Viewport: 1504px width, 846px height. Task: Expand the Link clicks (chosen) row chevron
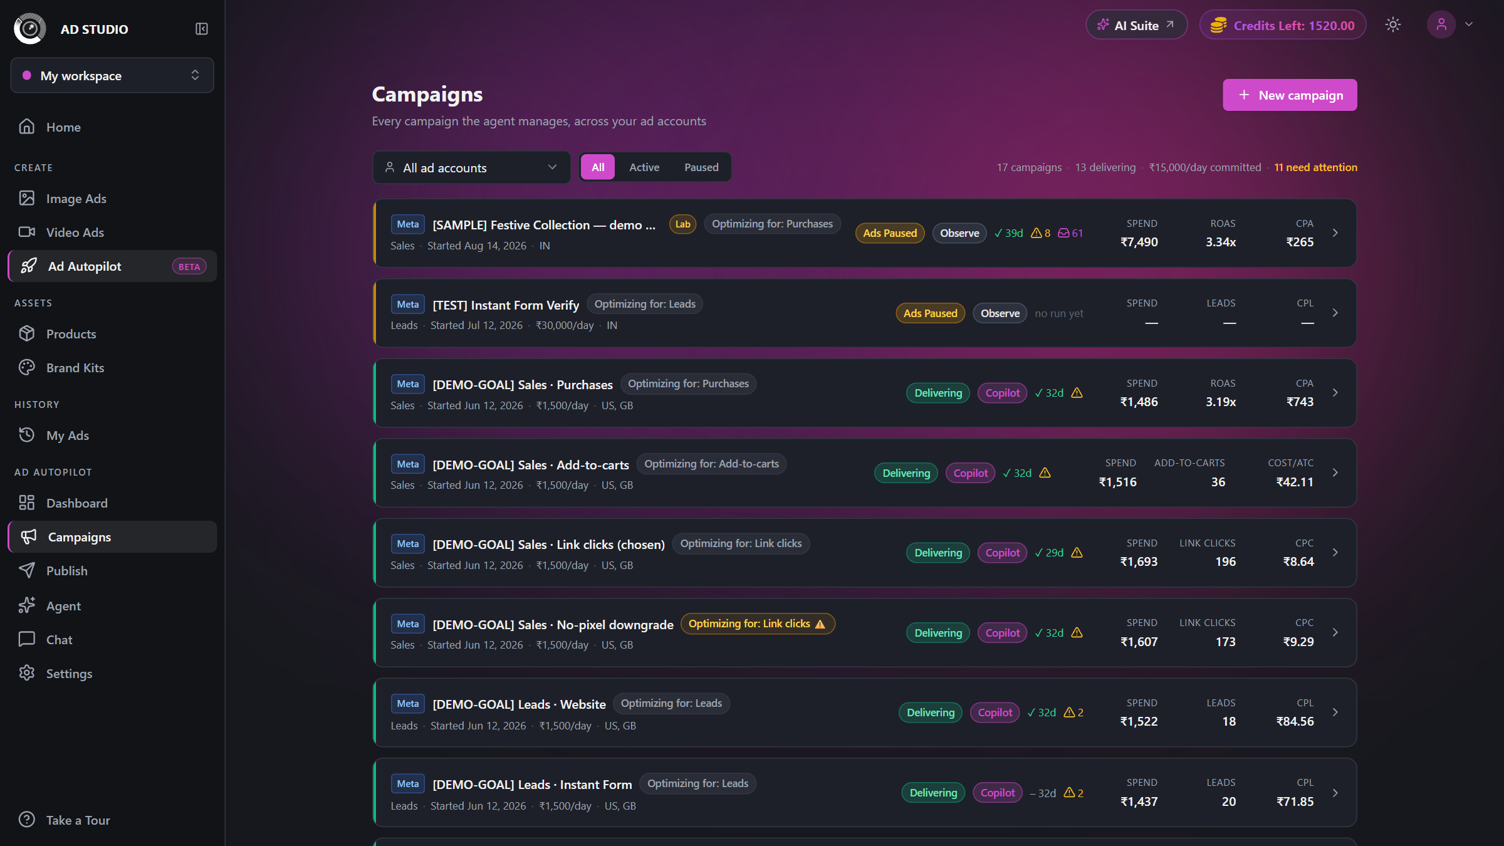pyautogui.click(x=1335, y=552)
